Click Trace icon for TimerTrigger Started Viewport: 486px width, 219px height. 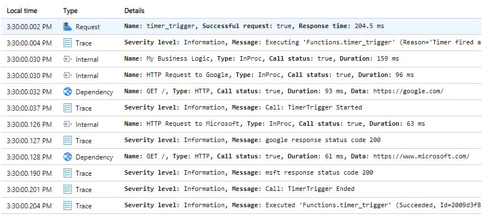pos(68,108)
